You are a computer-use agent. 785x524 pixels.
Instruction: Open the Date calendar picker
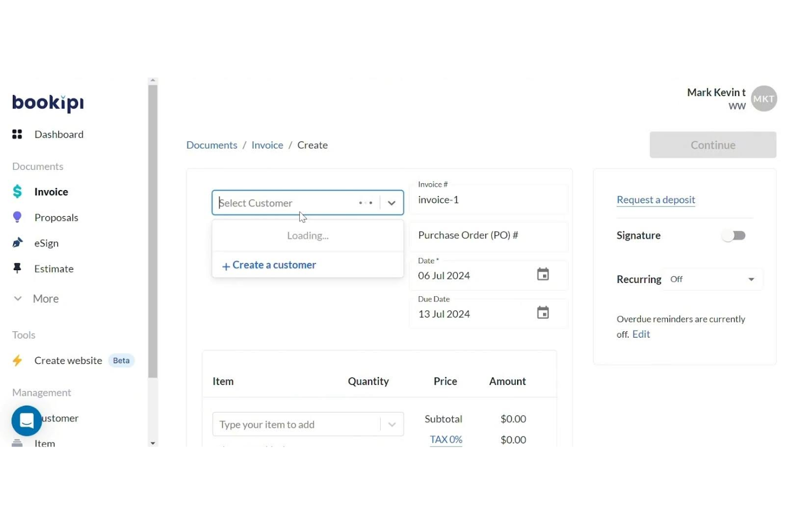[543, 273]
